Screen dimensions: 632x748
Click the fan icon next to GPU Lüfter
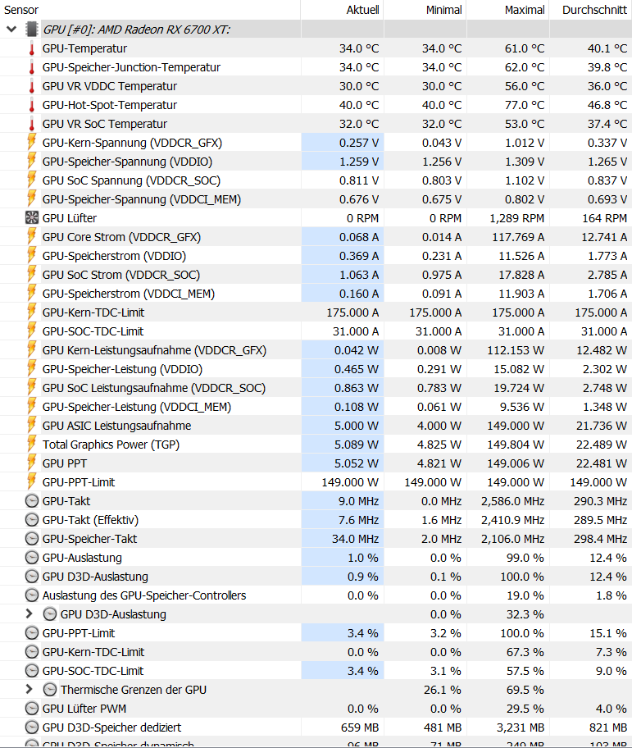(31, 218)
